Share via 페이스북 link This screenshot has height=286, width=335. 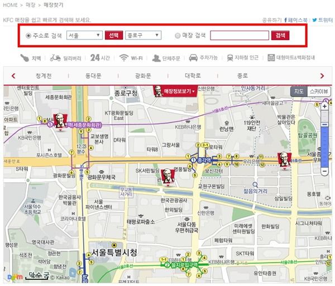(296, 20)
